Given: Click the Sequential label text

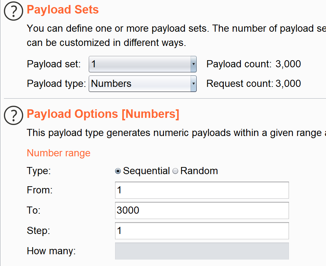Looking at the screenshot, I should [146, 171].
